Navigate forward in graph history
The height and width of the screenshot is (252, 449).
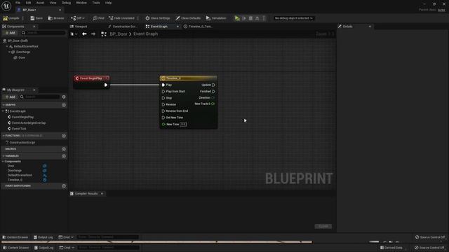point(93,34)
